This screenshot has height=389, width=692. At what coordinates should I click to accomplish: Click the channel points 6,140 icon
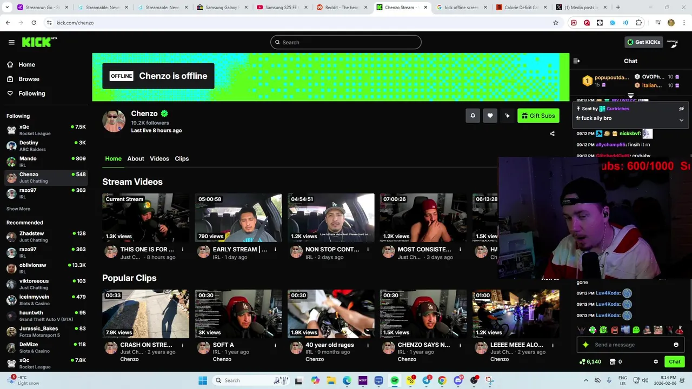click(x=582, y=362)
